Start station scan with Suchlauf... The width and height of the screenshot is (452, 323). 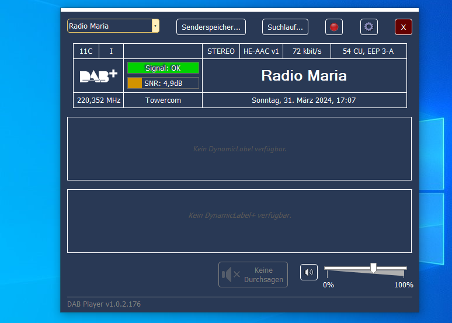285,27
